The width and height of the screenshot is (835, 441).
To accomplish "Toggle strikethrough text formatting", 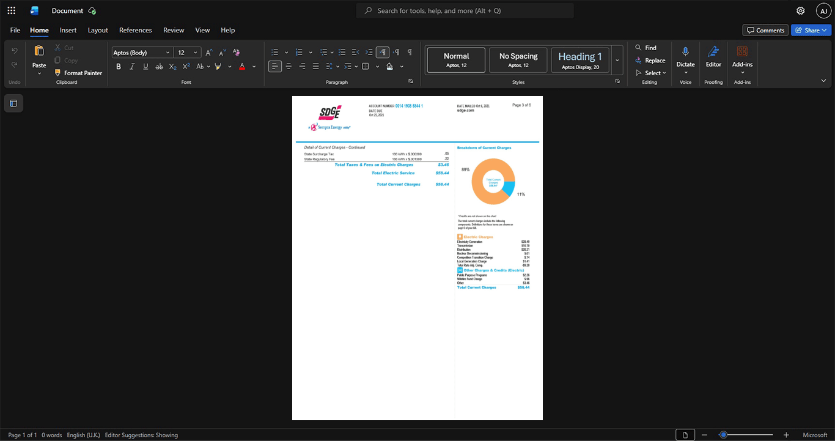I will [x=159, y=66].
